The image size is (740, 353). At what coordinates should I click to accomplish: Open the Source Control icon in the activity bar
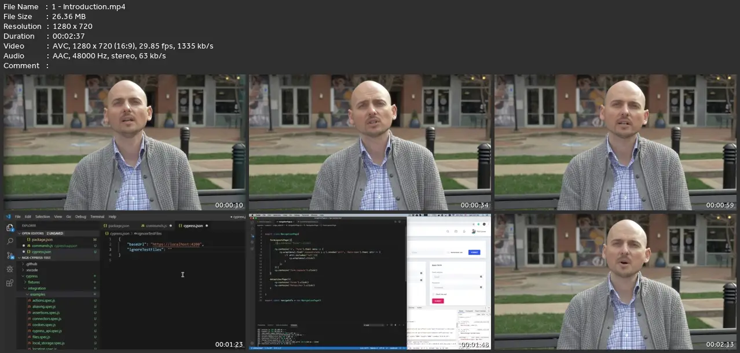click(x=9, y=255)
